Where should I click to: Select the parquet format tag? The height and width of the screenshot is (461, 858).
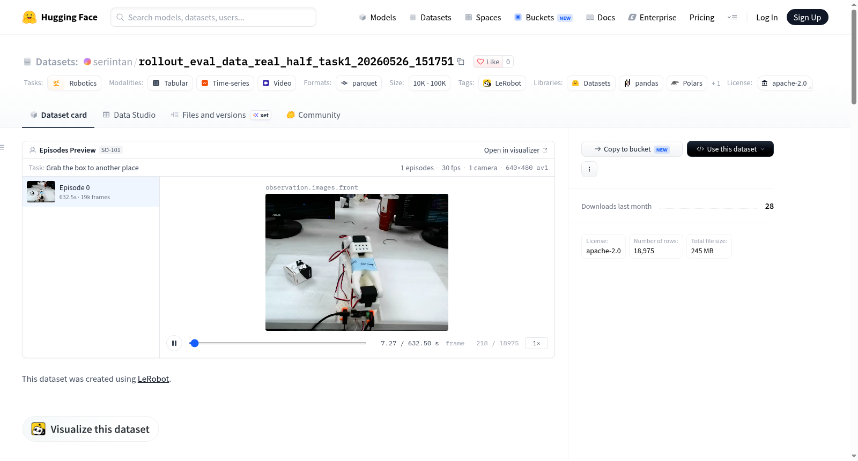(x=359, y=83)
